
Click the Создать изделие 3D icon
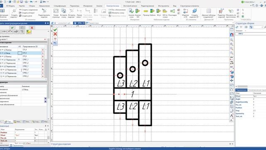pos(195,13)
